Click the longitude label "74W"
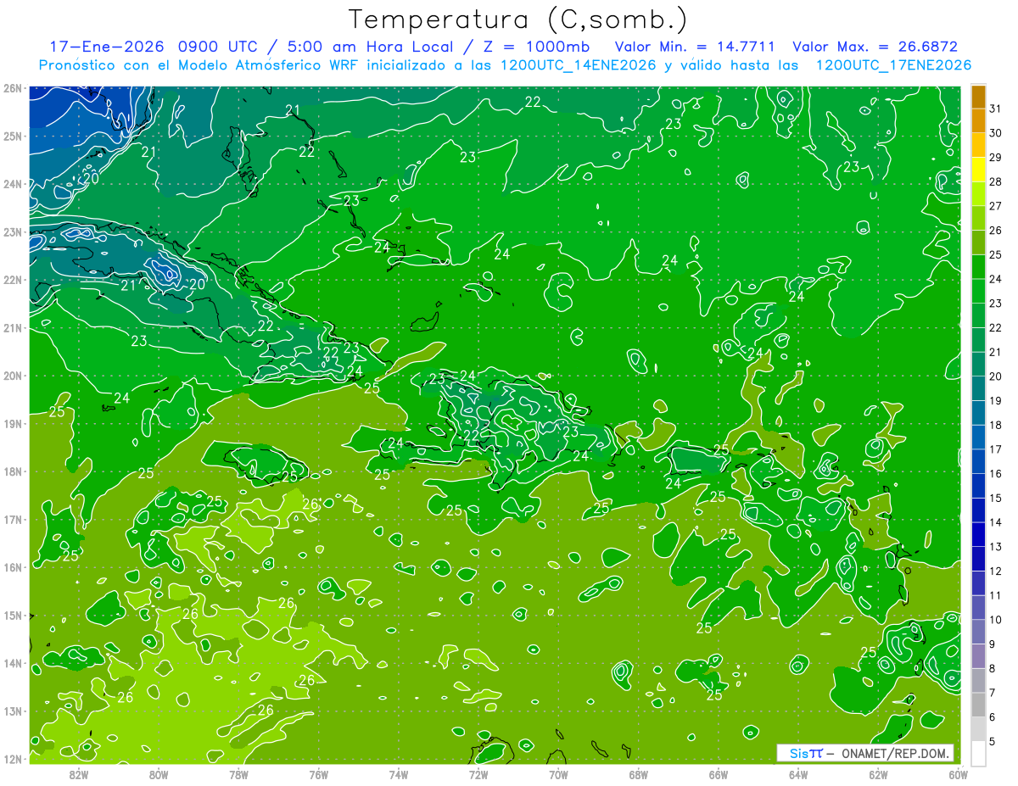Screen dimensions: 1018x786 [399, 774]
